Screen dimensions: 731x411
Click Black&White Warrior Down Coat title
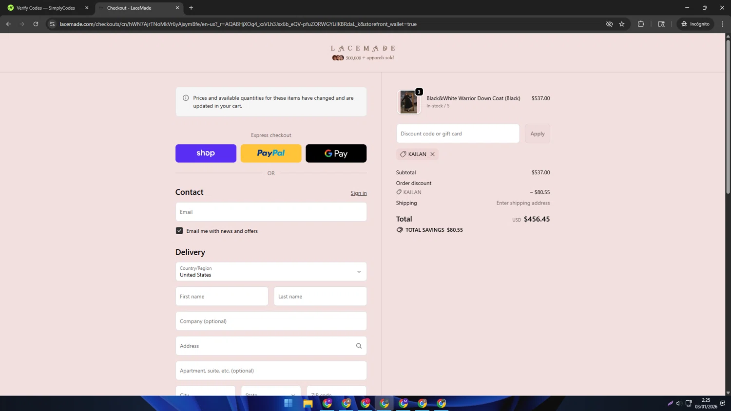[473, 98]
